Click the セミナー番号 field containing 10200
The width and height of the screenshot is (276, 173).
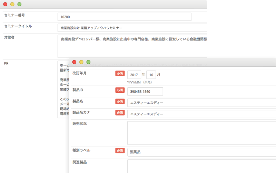click(x=125, y=17)
